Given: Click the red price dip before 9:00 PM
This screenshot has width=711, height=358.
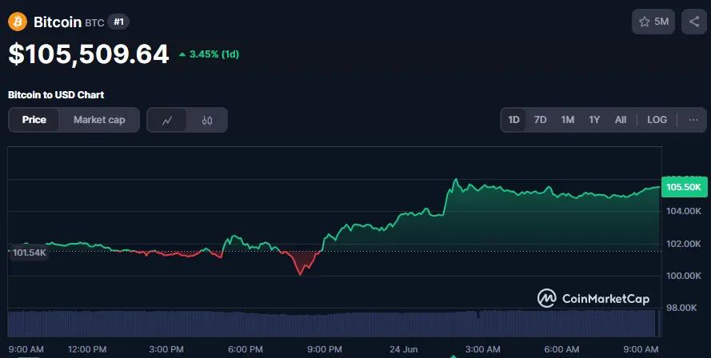Looking at the screenshot, I should [301, 273].
